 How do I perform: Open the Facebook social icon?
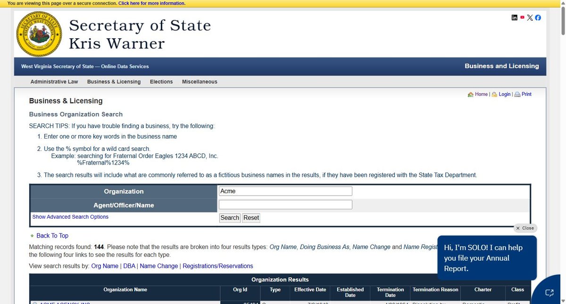[538, 17]
